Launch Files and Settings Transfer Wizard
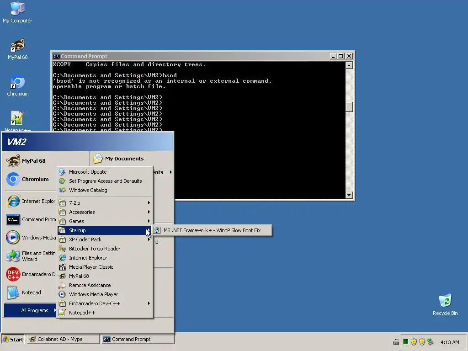Viewport: 468px width, 351px height. coord(31,256)
